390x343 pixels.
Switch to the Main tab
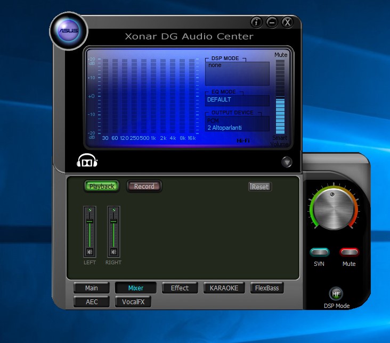92,288
